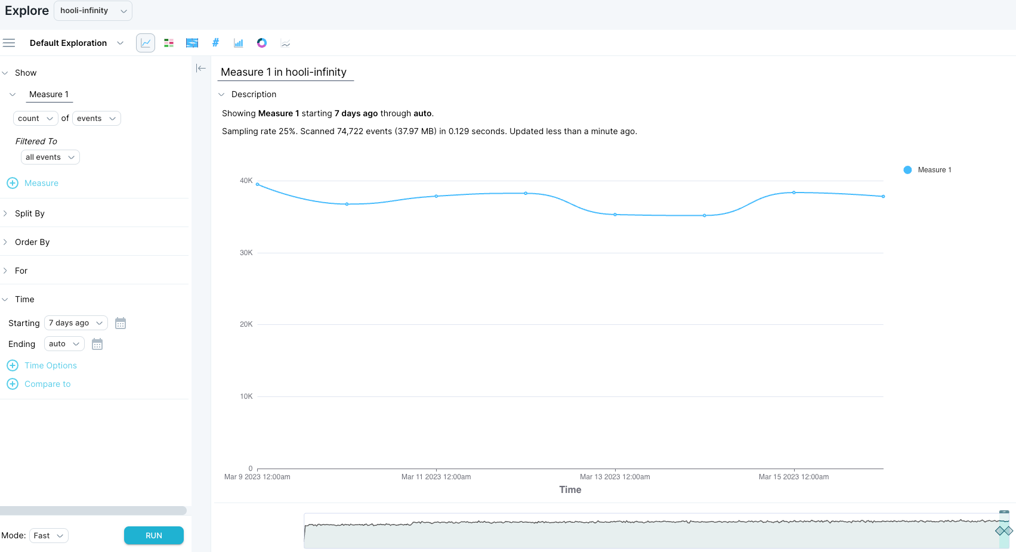Select the donut chart visualization icon

262,43
